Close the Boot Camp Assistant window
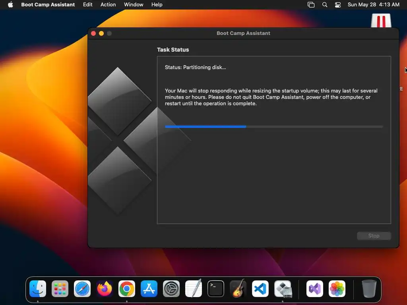 tap(93, 33)
